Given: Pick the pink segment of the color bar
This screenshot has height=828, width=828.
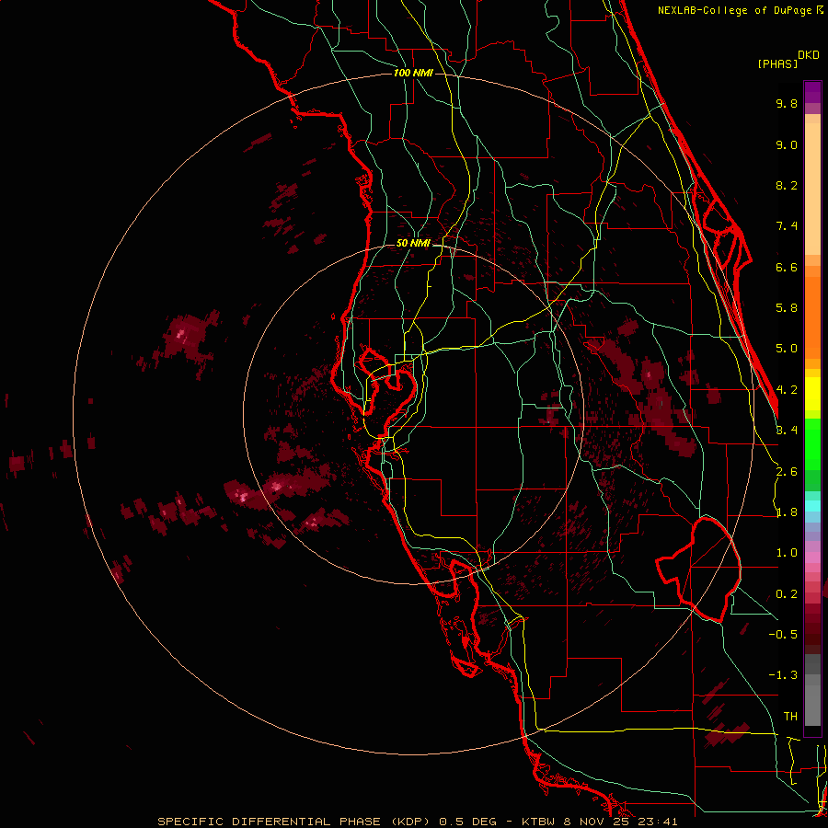Looking at the screenshot, I should tap(812, 558).
